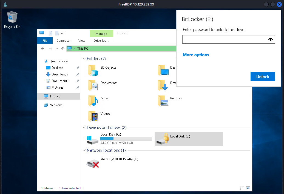This screenshot has width=284, height=194.
Task: Select the Videos folder icon
Action: pos(93,116)
